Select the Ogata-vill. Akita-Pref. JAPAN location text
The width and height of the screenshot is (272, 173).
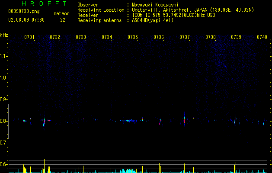pyautogui.click(x=193, y=10)
